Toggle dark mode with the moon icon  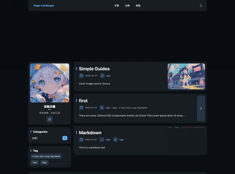point(201,6)
